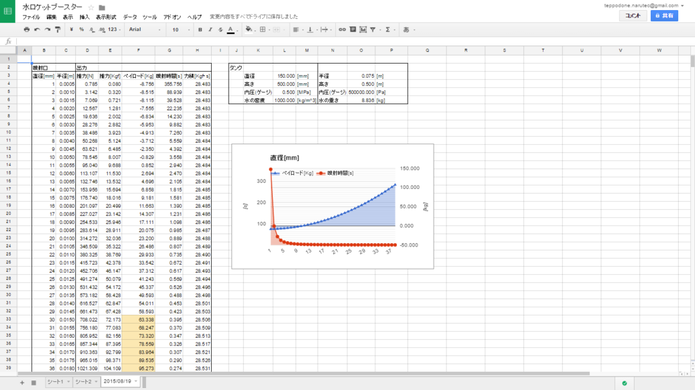Decrease decimal places
Image resolution: width=695 pixels, height=390 pixels.
(x=92, y=30)
